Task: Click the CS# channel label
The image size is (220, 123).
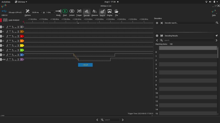Action: click(3, 55)
